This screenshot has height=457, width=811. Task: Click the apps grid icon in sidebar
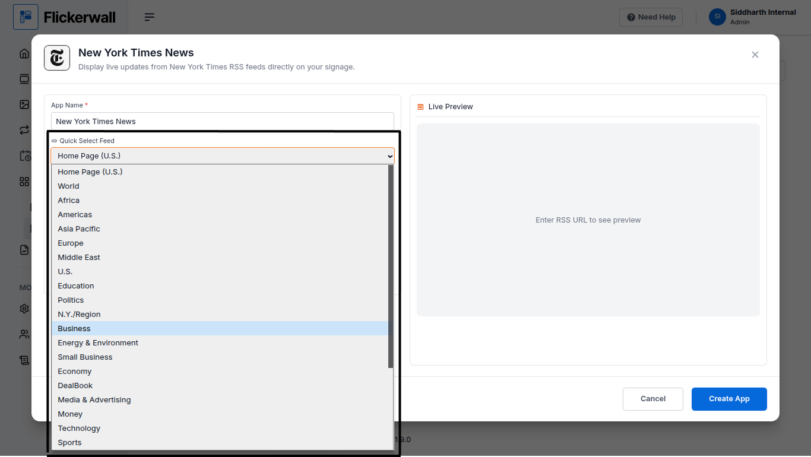point(24,182)
